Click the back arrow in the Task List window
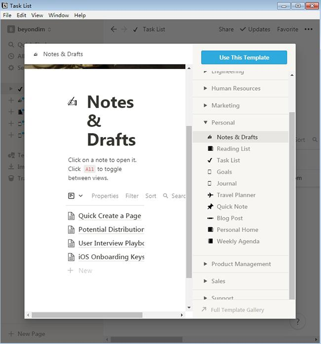This screenshot has height=344, width=321. click(114, 29)
